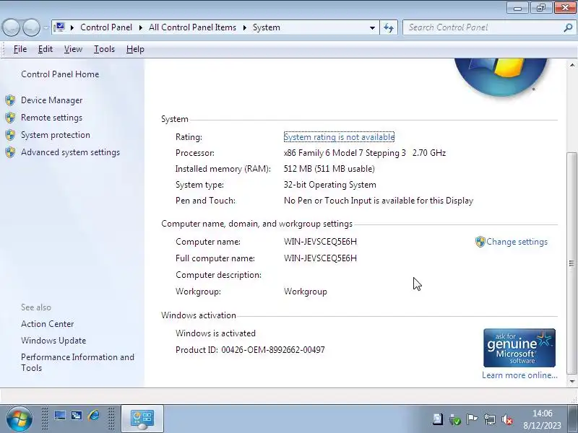Open the recent pages dropdown arrow
This screenshot has height=433, width=578.
pyautogui.click(x=46, y=27)
